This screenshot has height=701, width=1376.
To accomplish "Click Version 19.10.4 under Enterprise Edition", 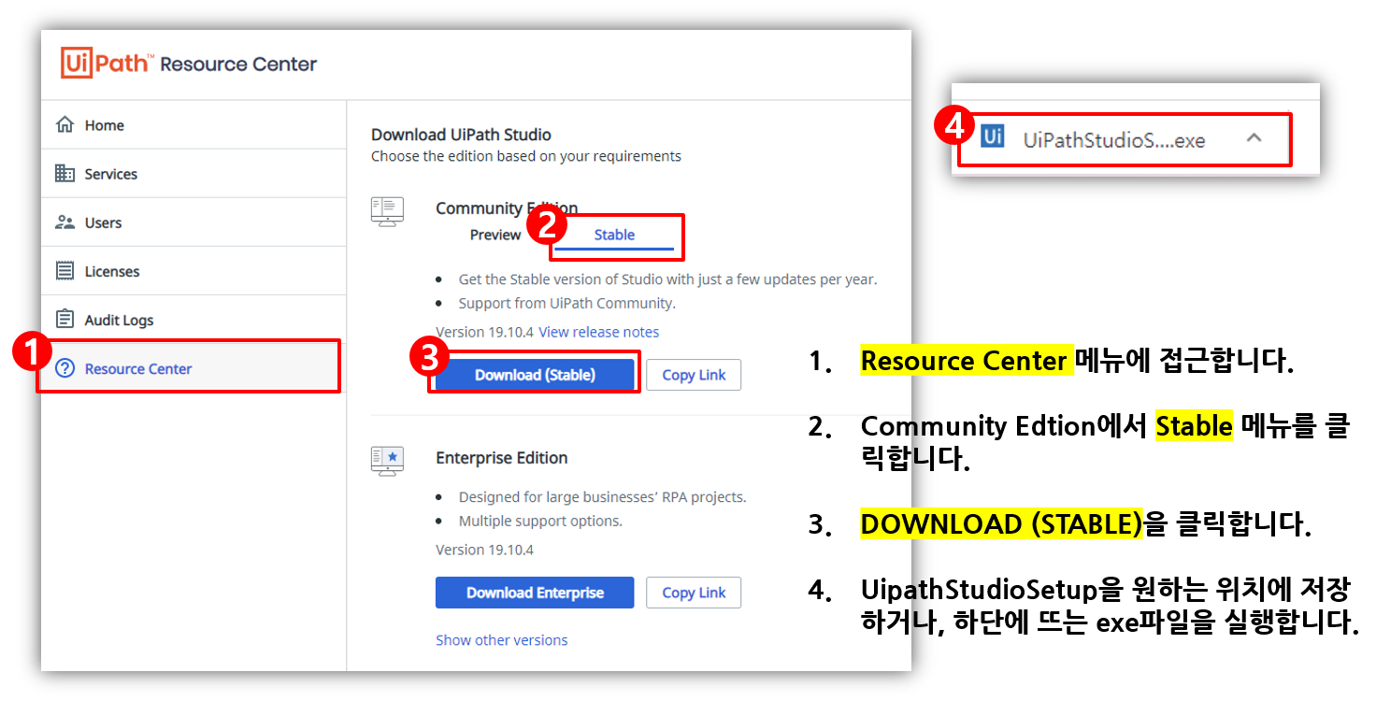I will [484, 550].
